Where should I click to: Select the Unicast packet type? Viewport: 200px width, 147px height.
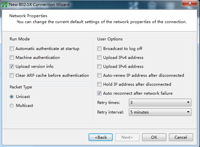(x=12, y=97)
